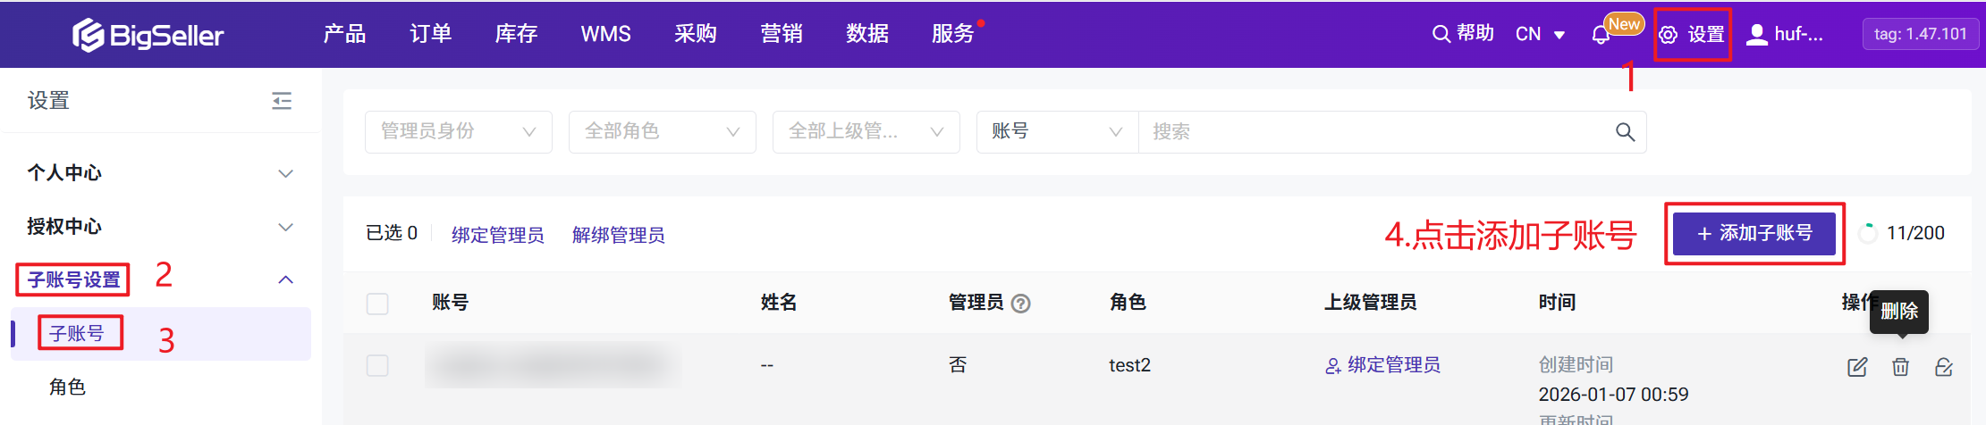Image resolution: width=1986 pixels, height=425 pixels.
Task: Click the 11/200 quota progress indicator
Action: click(x=1868, y=233)
